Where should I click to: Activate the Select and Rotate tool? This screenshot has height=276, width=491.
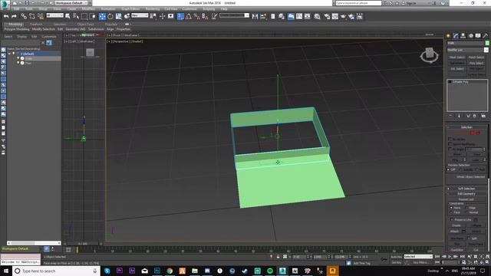click(x=110, y=16)
